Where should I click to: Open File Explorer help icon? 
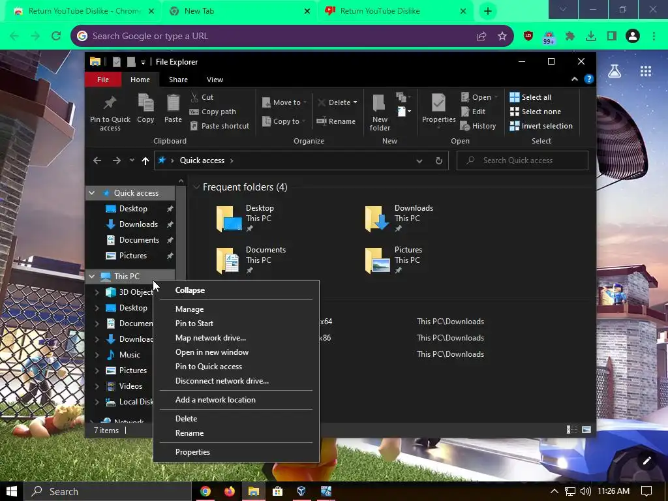coord(589,79)
